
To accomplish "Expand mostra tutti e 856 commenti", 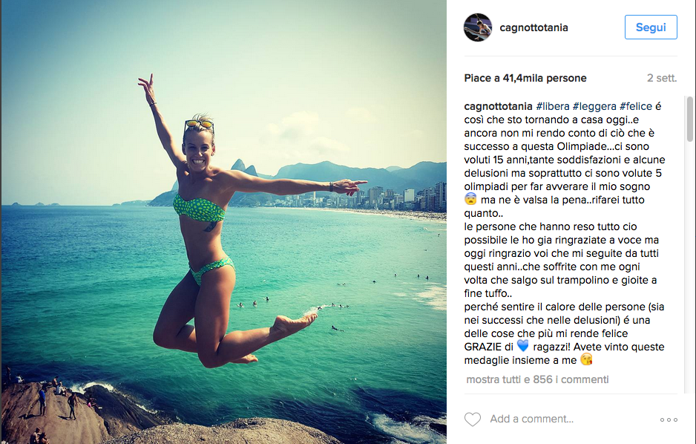I will [x=537, y=379].
